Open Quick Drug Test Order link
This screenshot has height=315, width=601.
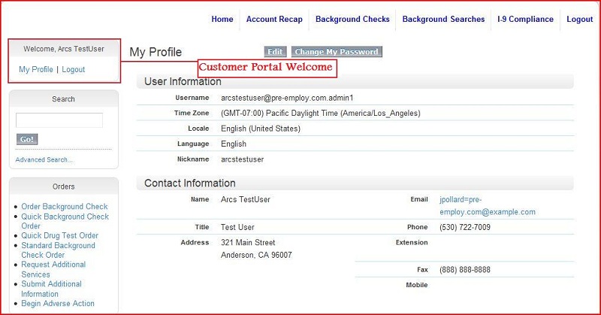60,235
